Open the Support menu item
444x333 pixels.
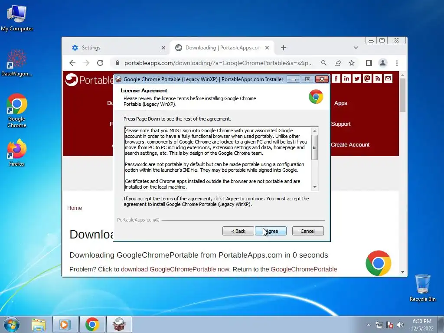click(341, 124)
